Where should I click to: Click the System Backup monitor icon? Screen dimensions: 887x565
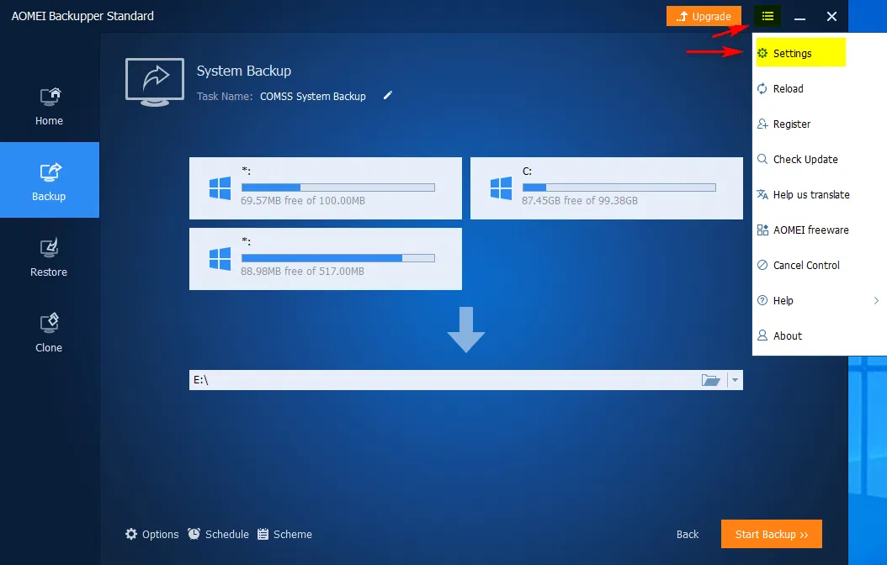[155, 82]
